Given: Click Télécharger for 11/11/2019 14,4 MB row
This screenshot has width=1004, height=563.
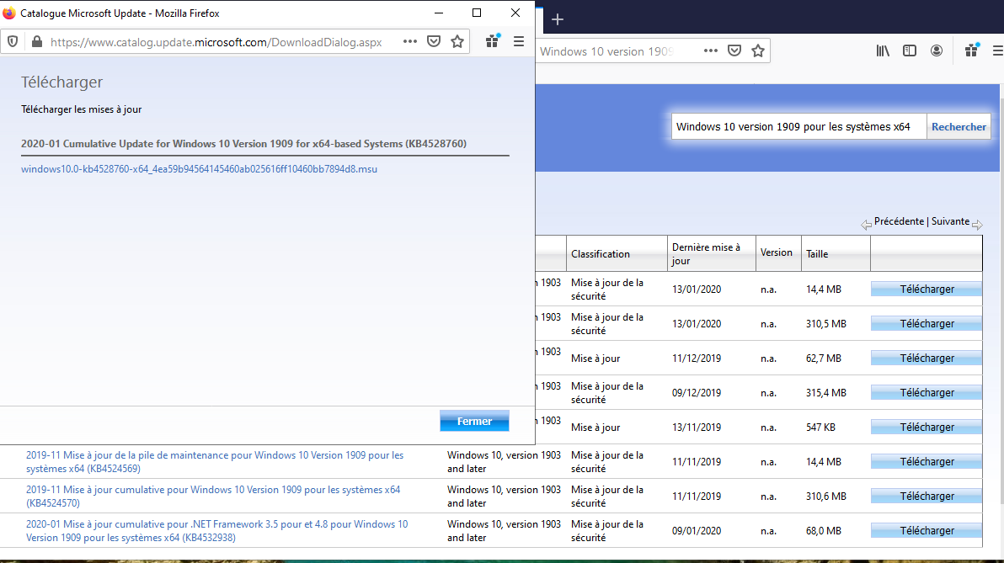Looking at the screenshot, I should 927,462.
